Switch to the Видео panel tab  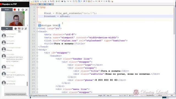point(7,10)
